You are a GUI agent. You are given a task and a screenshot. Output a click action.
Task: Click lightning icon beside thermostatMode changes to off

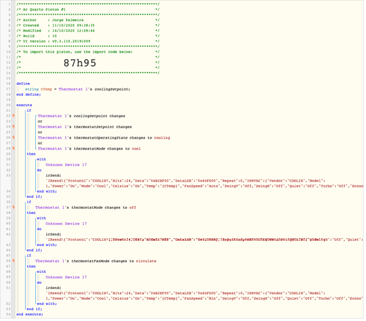click(13, 207)
